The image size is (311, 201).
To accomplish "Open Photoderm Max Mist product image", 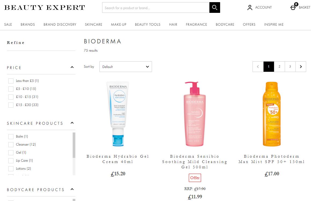I will (272, 114).
